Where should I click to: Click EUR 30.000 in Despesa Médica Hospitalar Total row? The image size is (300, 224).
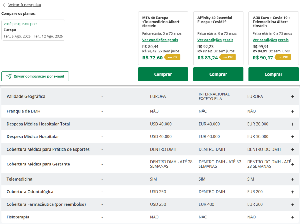258,124
